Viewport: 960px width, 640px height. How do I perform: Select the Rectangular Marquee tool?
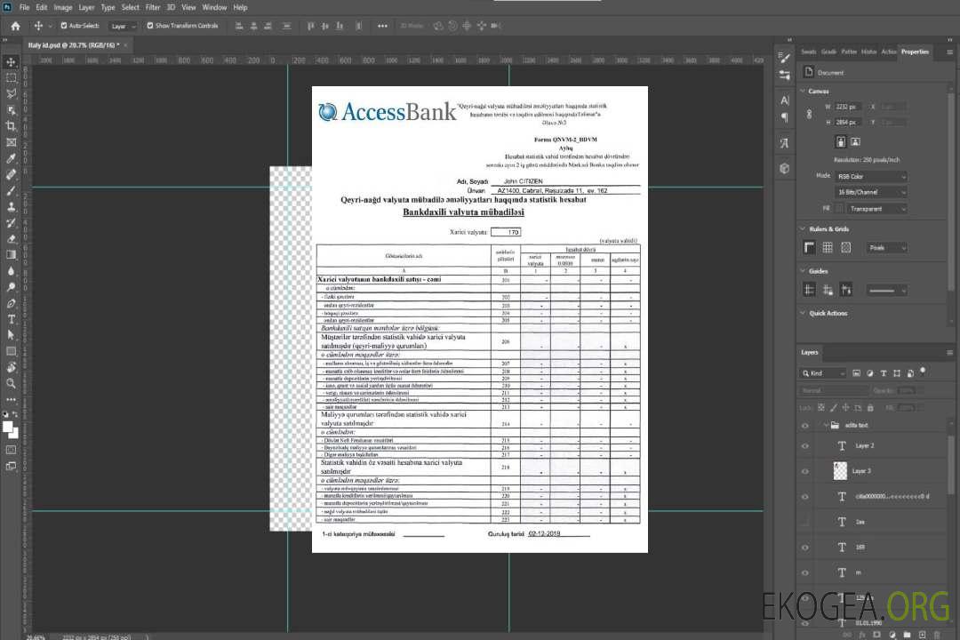click(11, 78)
